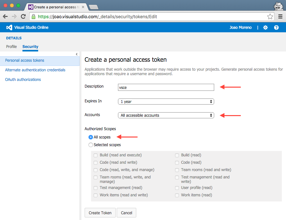286x220 pixels.
Task: Click the Cancel button
Action: 126,213
